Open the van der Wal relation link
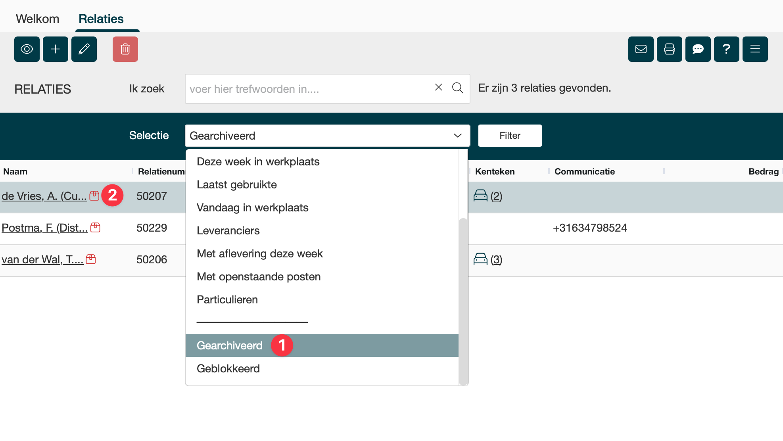The width and height of the screenshot is (783, 441). (42, 259)
